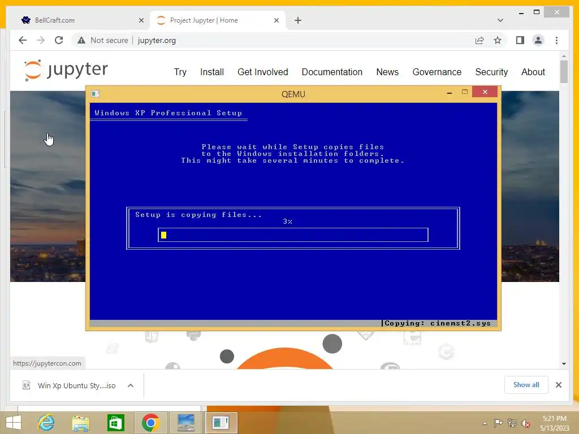
Task: Open Chrome three-dot menu
Action: (x=556, y=40)
